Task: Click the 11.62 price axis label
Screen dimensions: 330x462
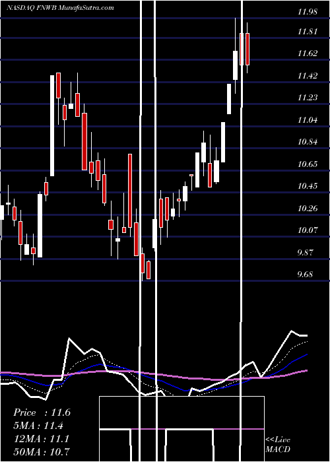Action: (308, 53)
